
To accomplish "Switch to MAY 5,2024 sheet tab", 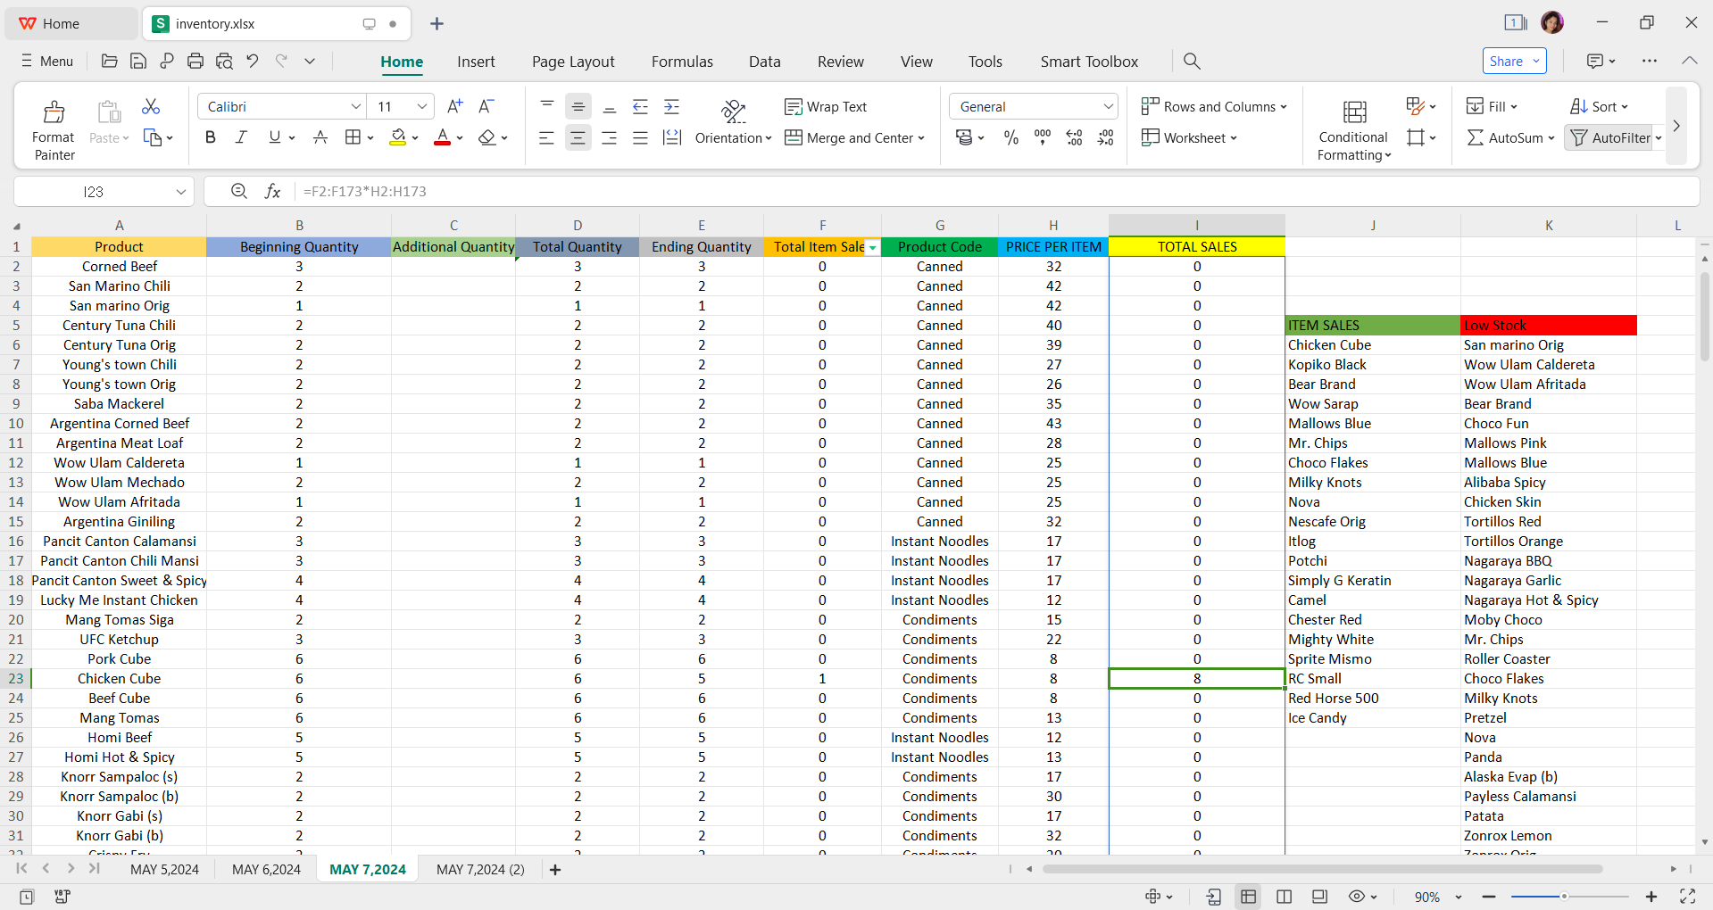I will pyautogui.click(x=164, y=869).
